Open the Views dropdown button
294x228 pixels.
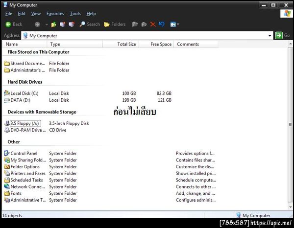click(x=174, y=24)
